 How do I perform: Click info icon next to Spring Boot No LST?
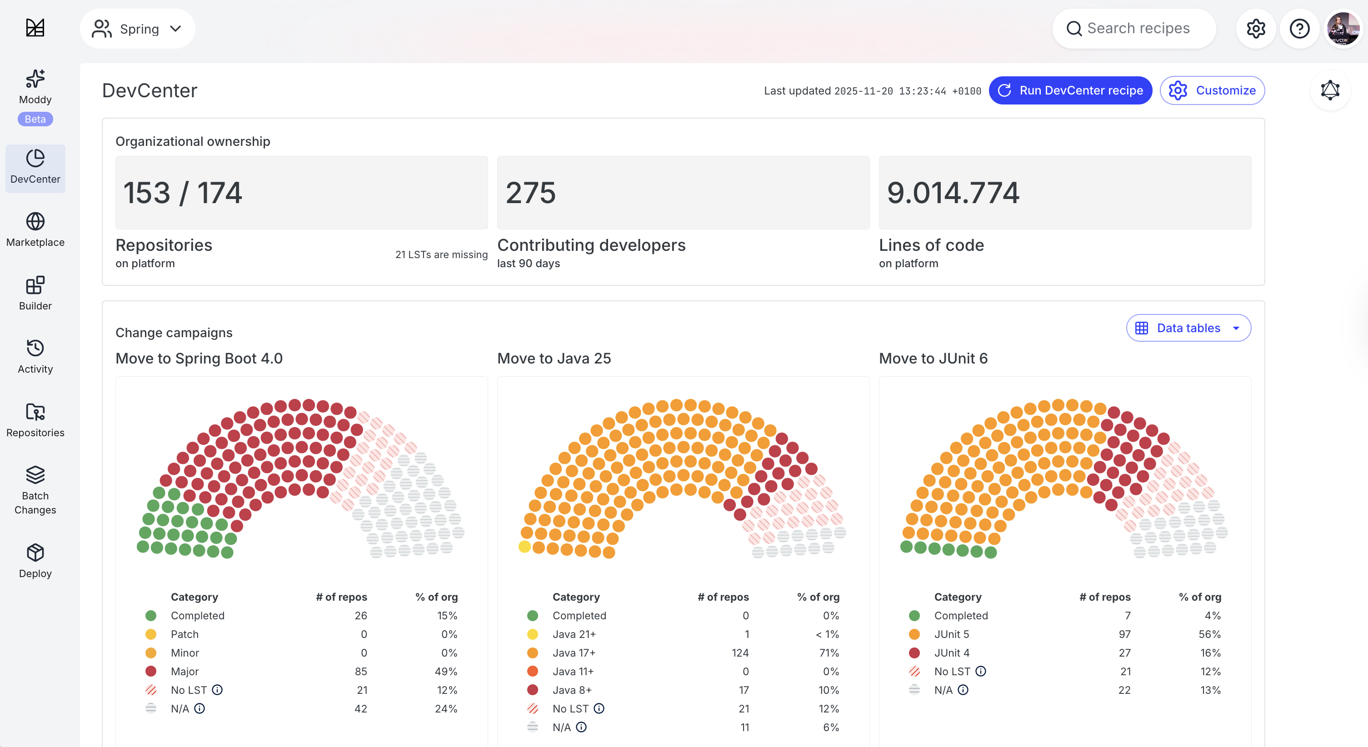click(217, 690)
